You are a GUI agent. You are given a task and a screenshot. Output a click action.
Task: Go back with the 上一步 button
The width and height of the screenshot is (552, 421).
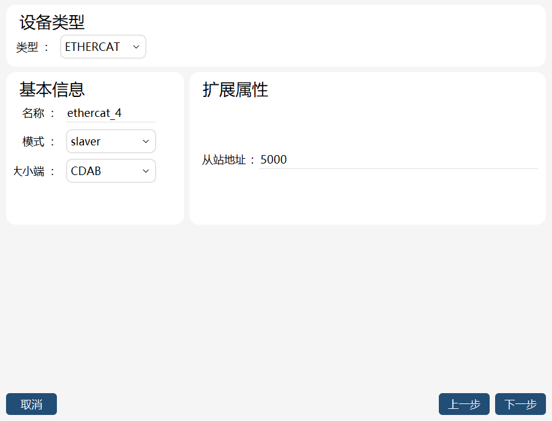464,404
